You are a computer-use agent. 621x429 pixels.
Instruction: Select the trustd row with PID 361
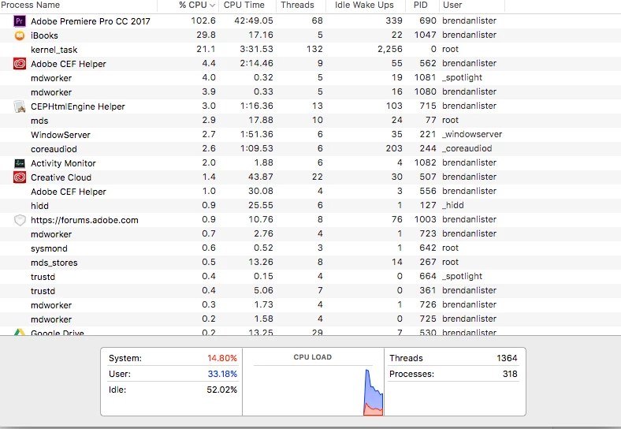coord(310,291)
